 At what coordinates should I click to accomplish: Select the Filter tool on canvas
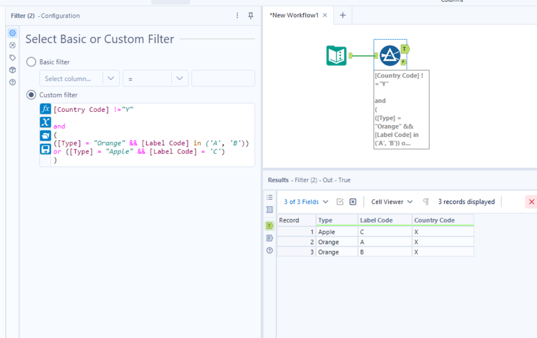coord(390,55)
